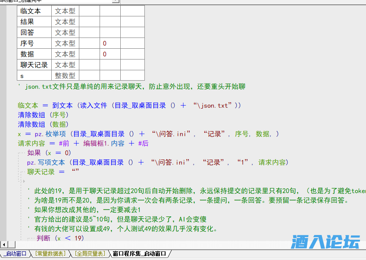Select variable name cell 临文本 in table
Image resolution: width=366 pixels, height=260 pixels.
tap(34, 11)
